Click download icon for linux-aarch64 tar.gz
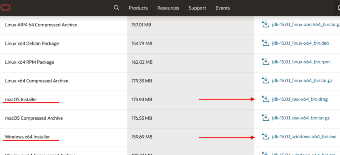Viewport: 340px width, 155px height. pyautogui.click(x=265, y=25)
